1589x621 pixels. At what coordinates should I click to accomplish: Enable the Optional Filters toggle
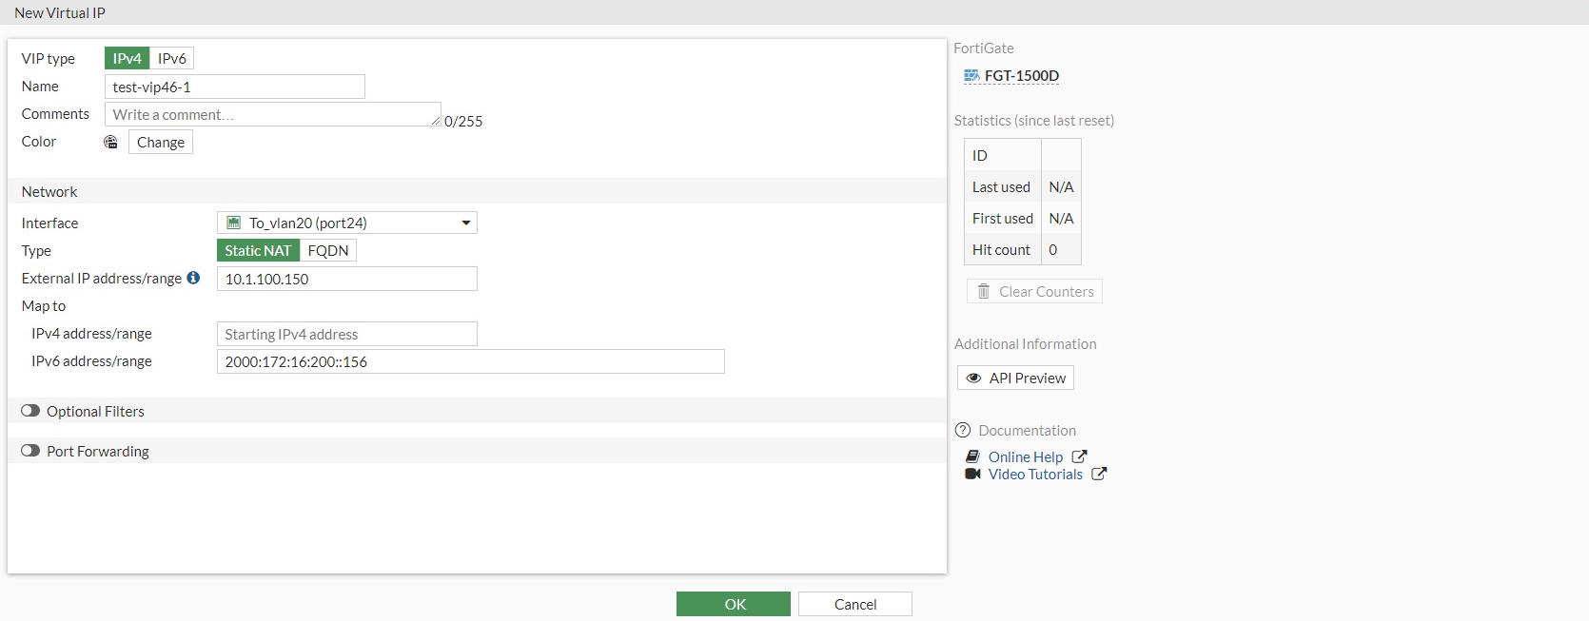(x=30, y=411)
